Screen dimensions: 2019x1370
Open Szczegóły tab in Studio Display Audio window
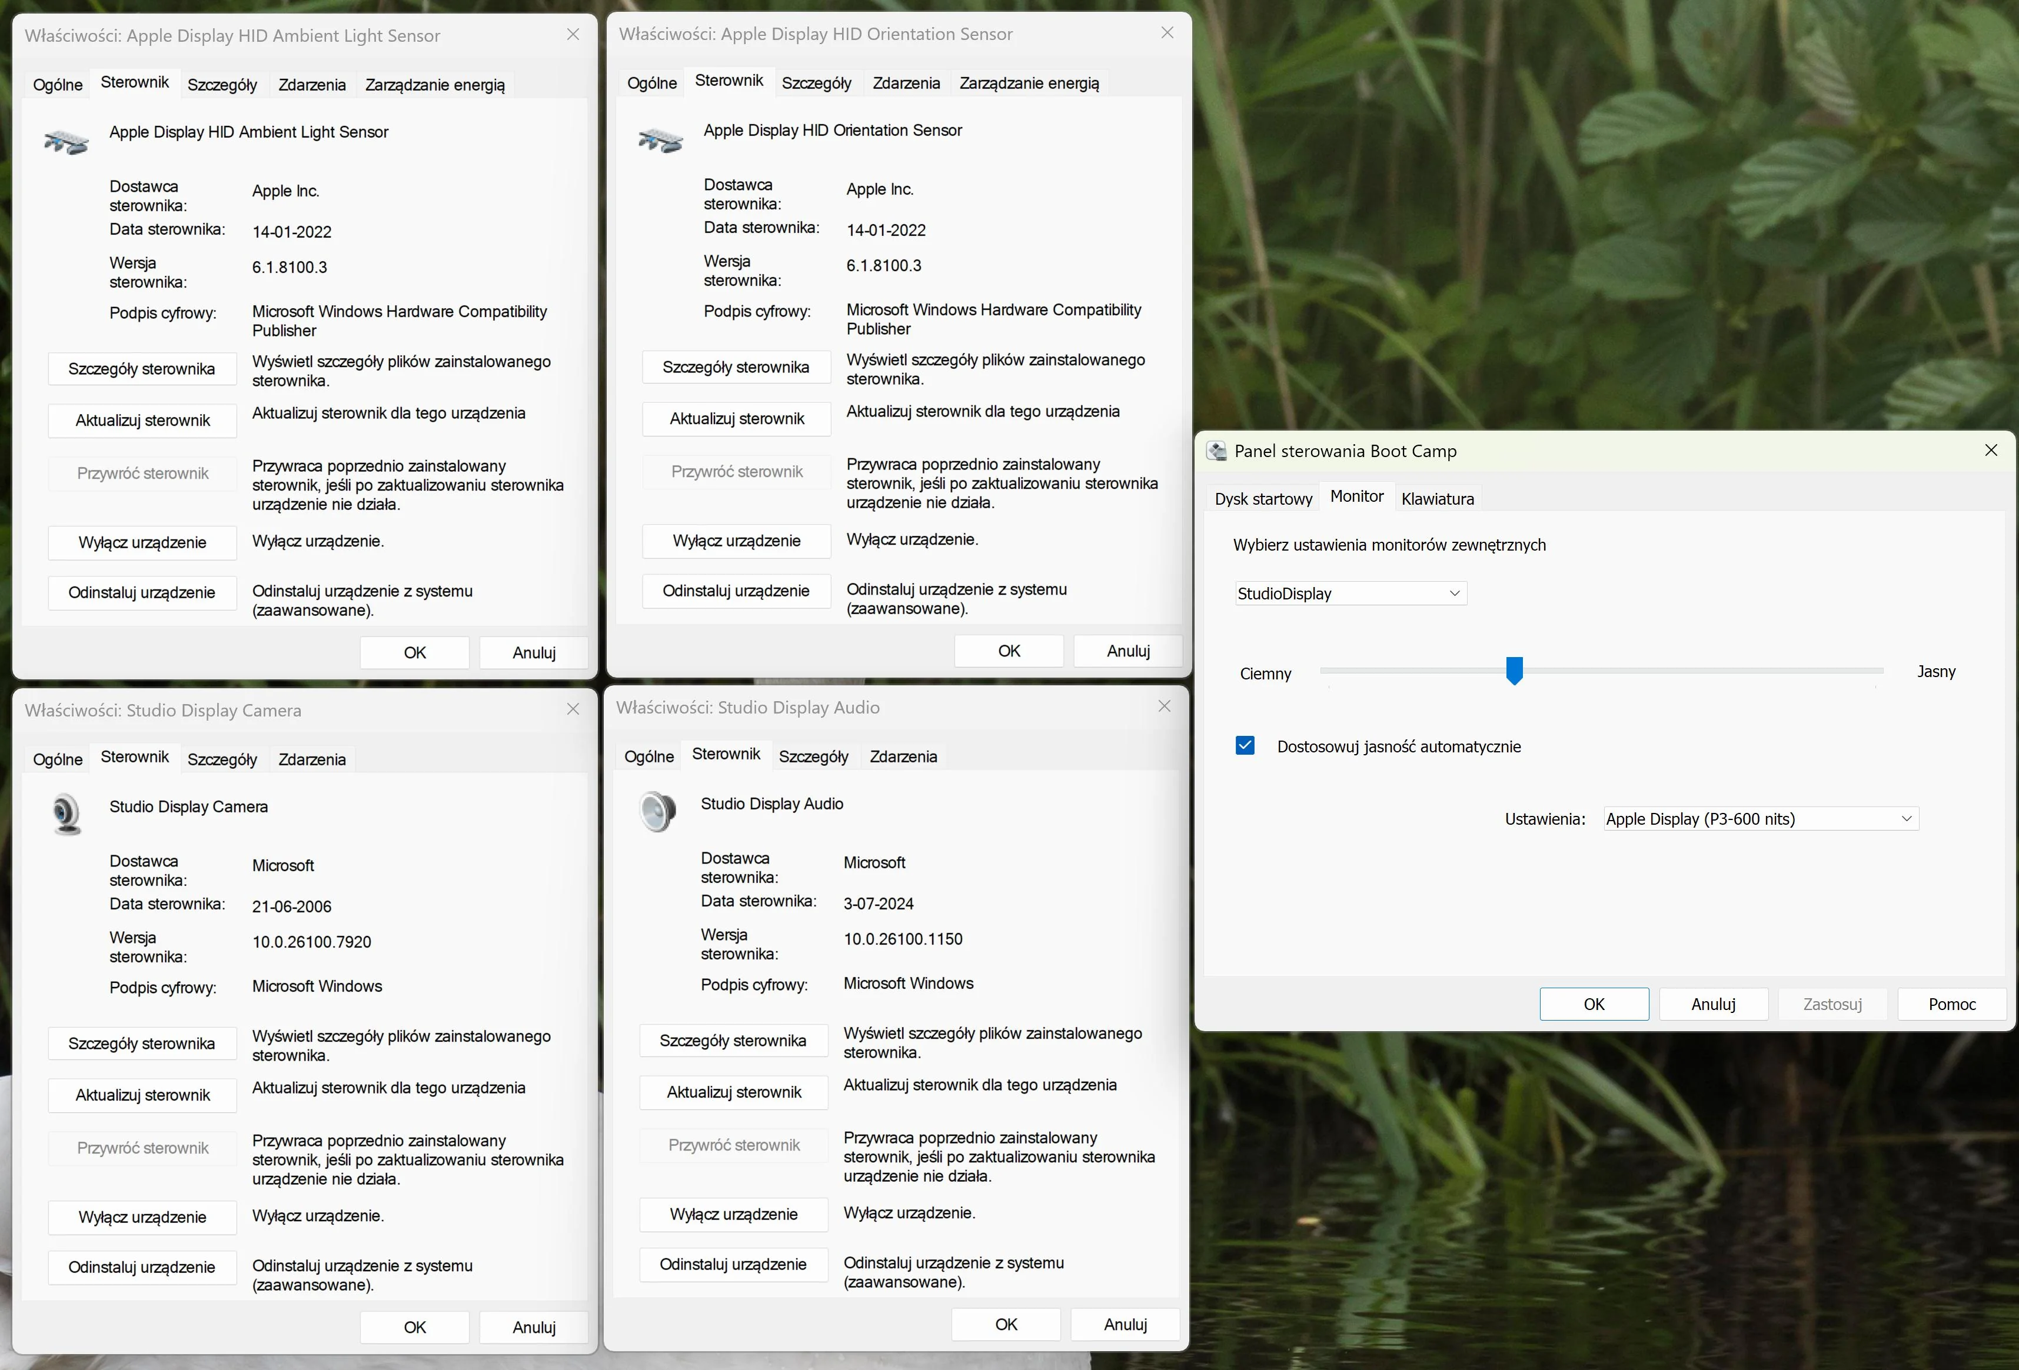click(x=814, y=756)
